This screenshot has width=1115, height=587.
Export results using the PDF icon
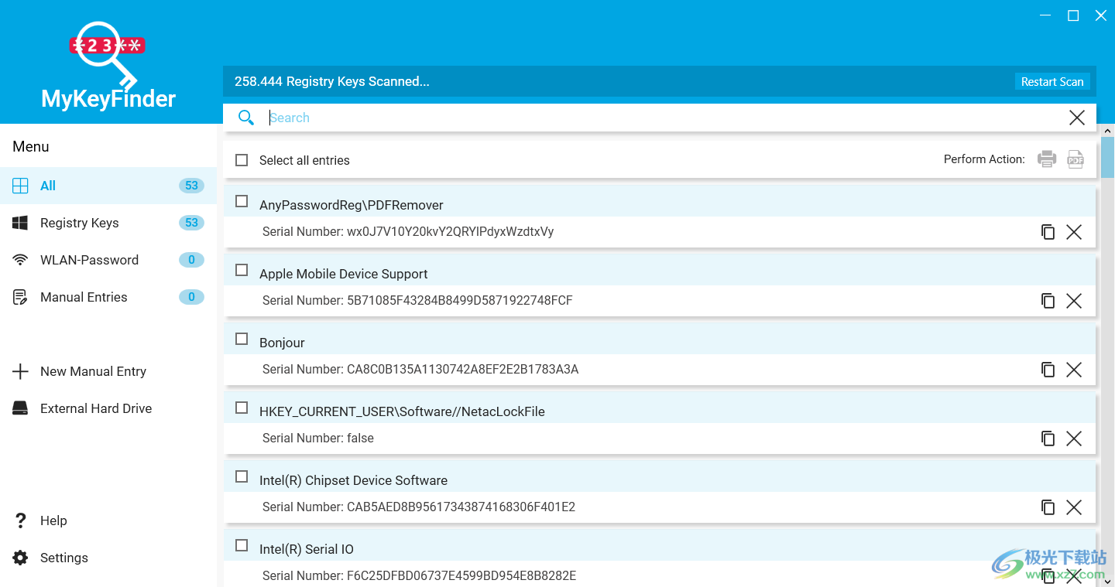coord(1075,159)
